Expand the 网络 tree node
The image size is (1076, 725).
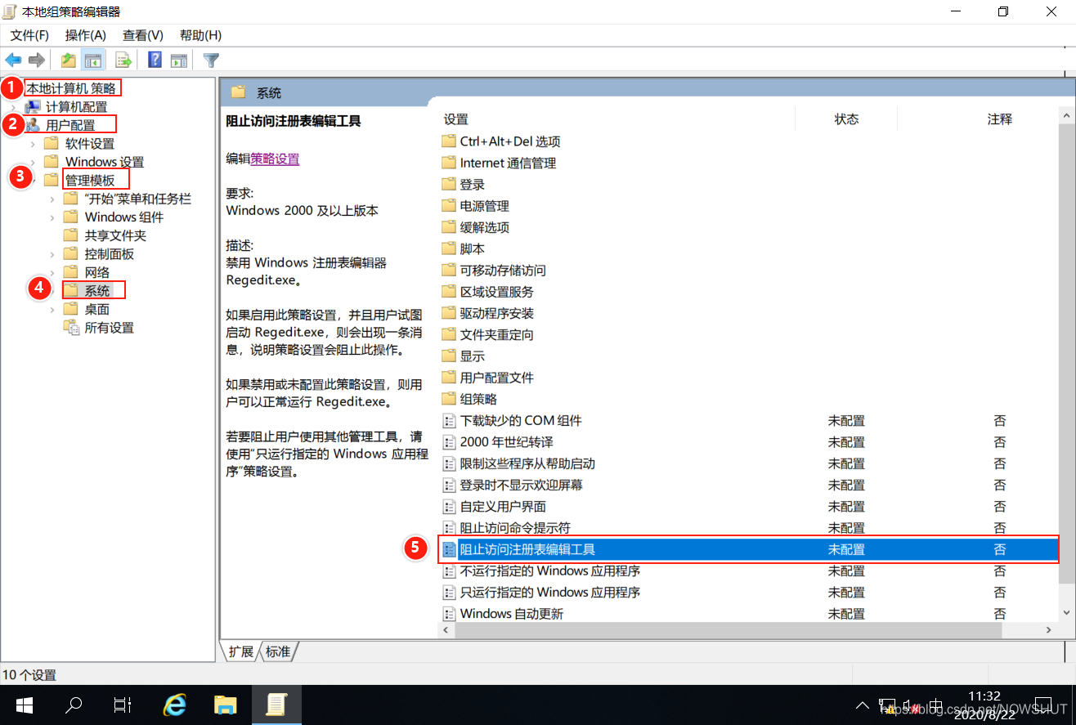52,272
